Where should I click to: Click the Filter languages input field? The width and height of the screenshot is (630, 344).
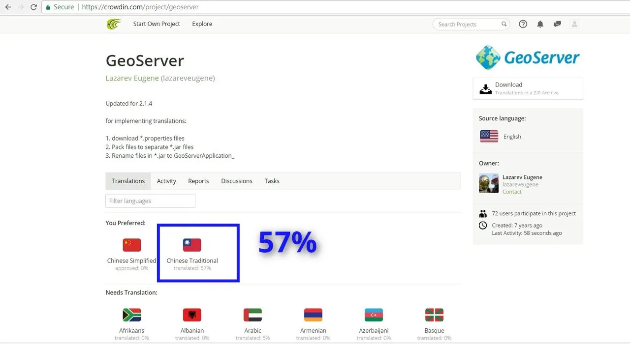click(x=150, y=201)
